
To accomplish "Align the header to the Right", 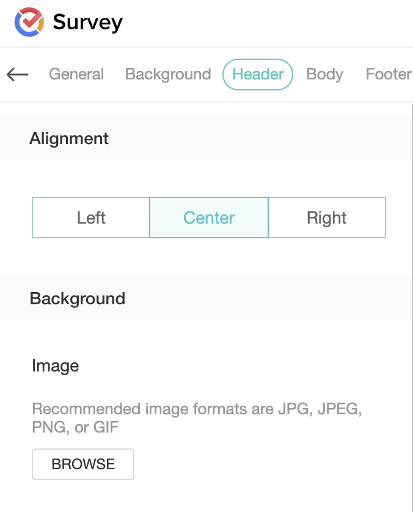I will point(327,218).
